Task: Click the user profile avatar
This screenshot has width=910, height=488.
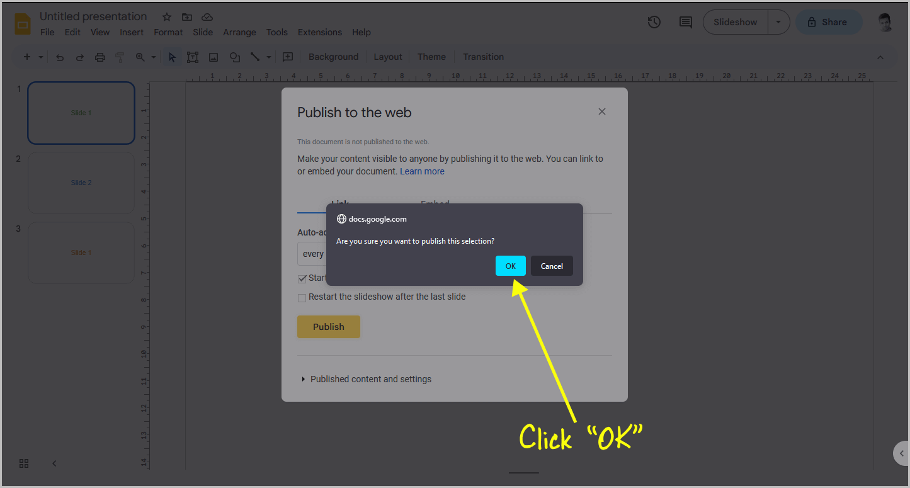Action: [884, 22]
